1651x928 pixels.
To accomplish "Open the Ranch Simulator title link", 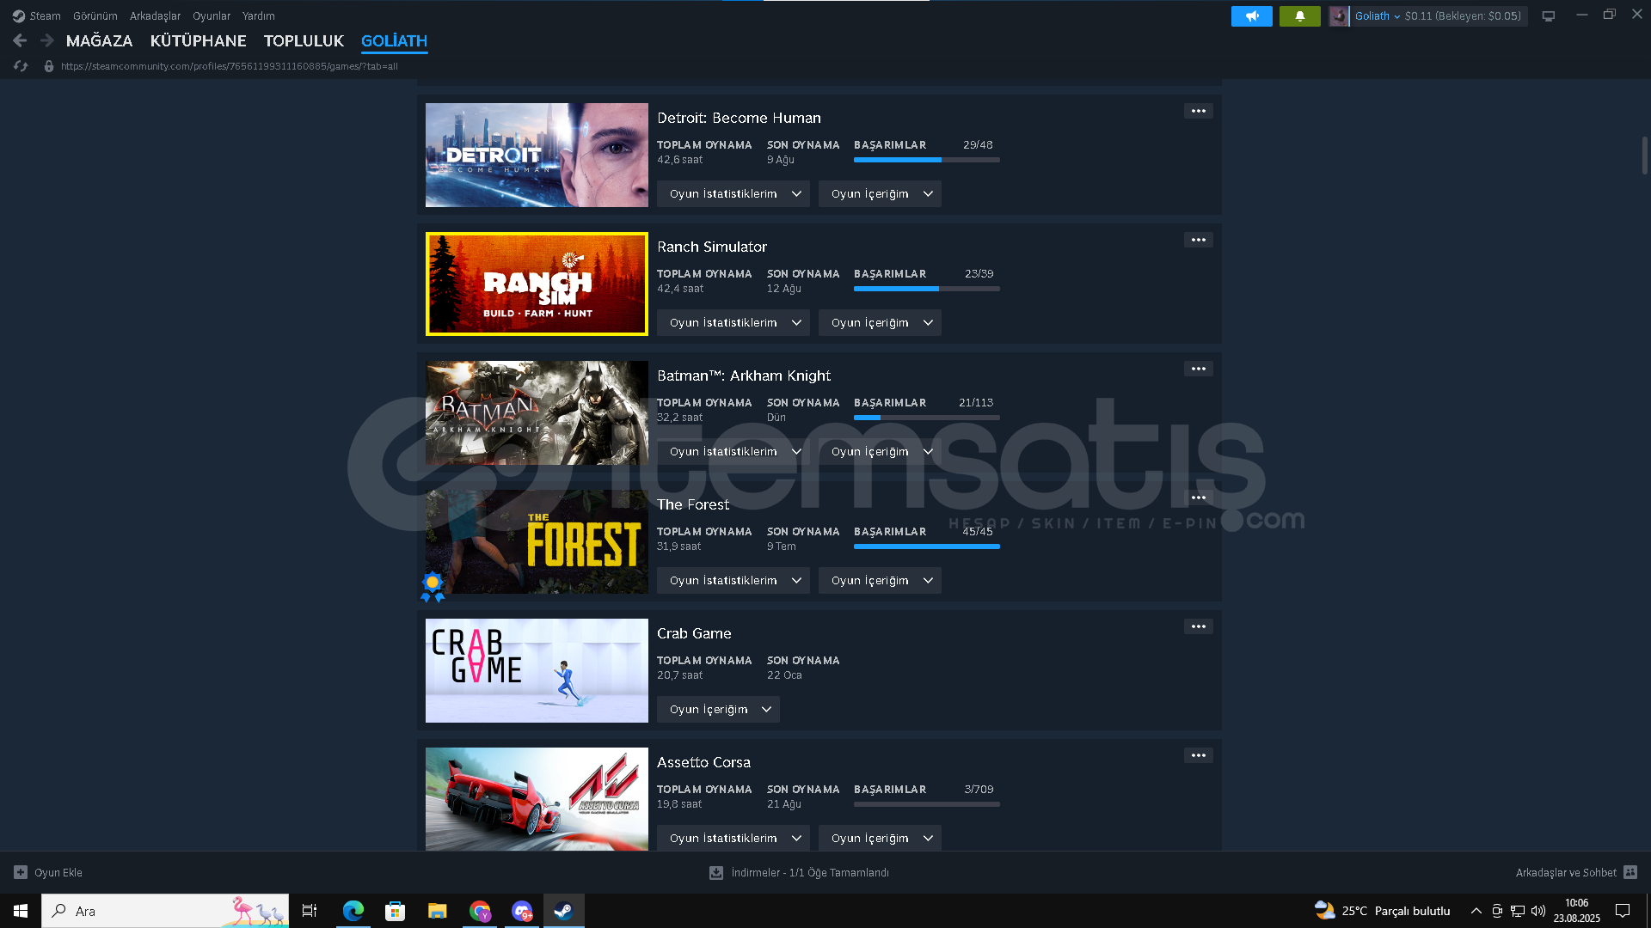I will point(712,247).
